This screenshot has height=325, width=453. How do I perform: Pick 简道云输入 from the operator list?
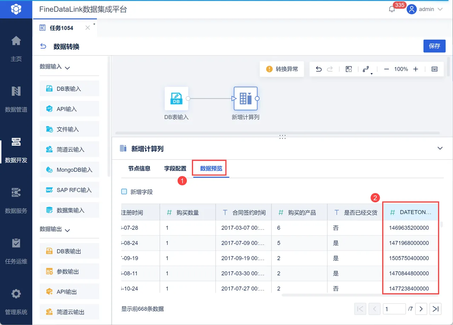pos(69,149)
